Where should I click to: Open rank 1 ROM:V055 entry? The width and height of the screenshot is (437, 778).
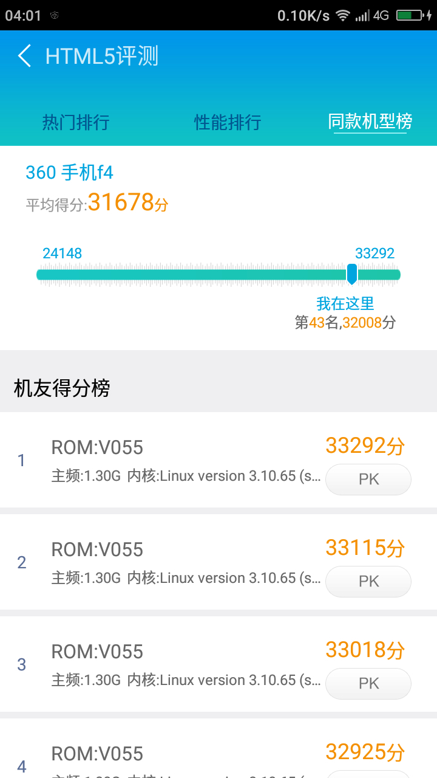[182, 460]
